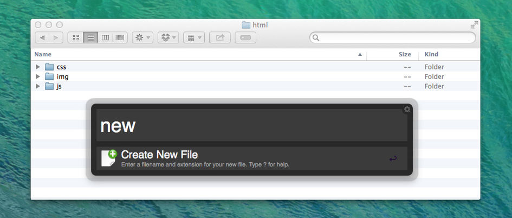The height and width of the screenshot is (218, 512).
Task: Click the return arrow on result
Action: [393, 159]
